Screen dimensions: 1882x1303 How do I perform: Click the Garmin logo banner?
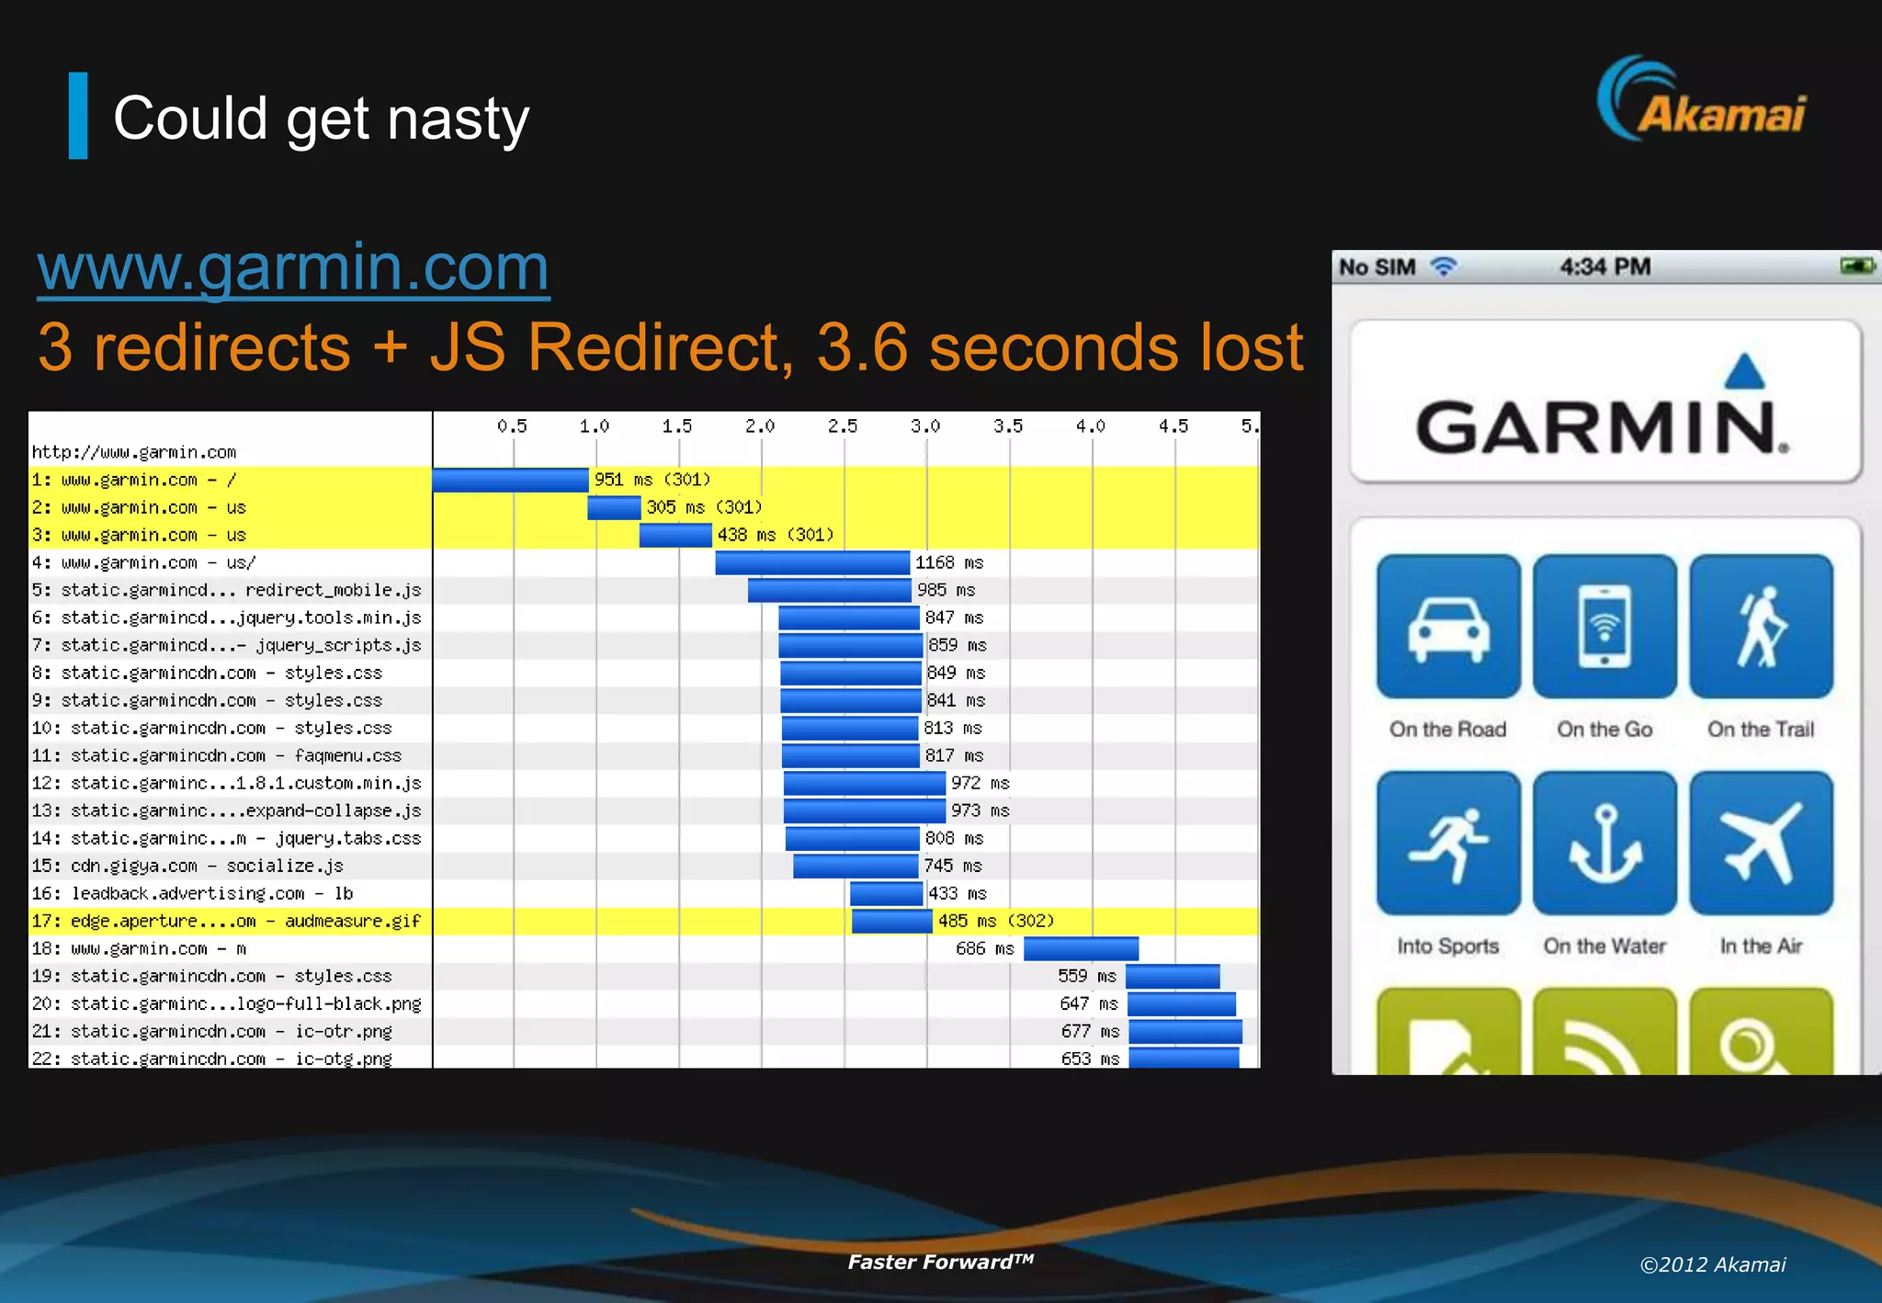click(x=1604, y=402)
